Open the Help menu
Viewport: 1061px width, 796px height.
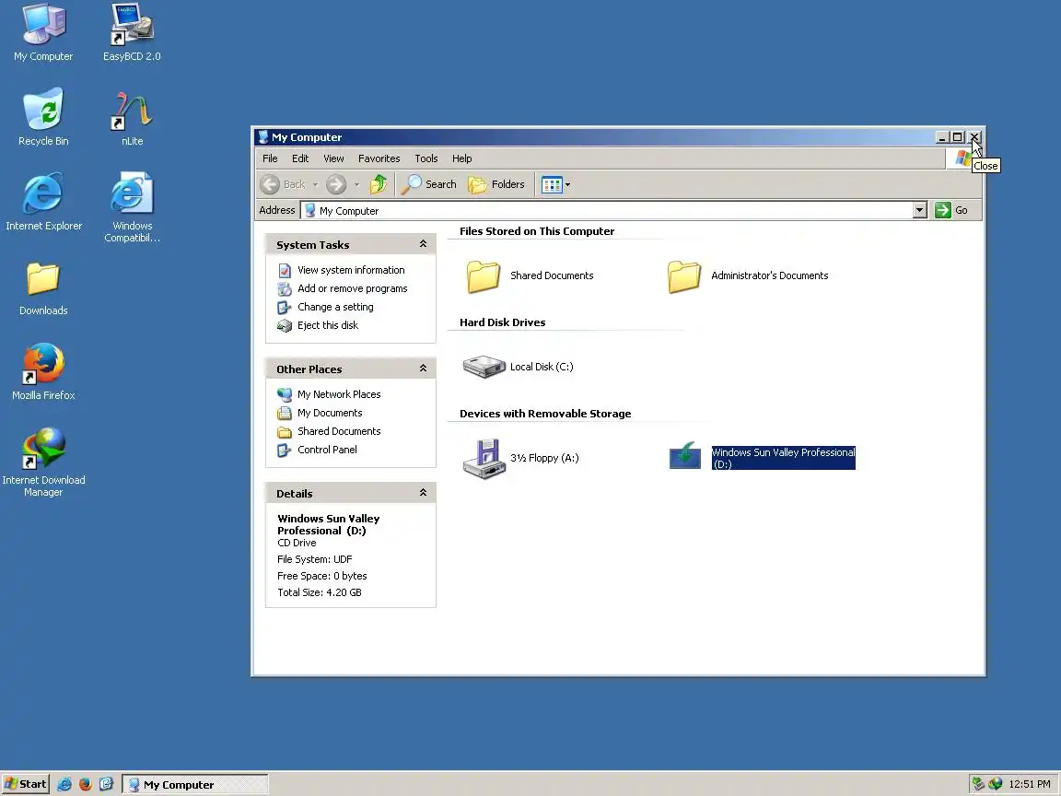(462, 158)
